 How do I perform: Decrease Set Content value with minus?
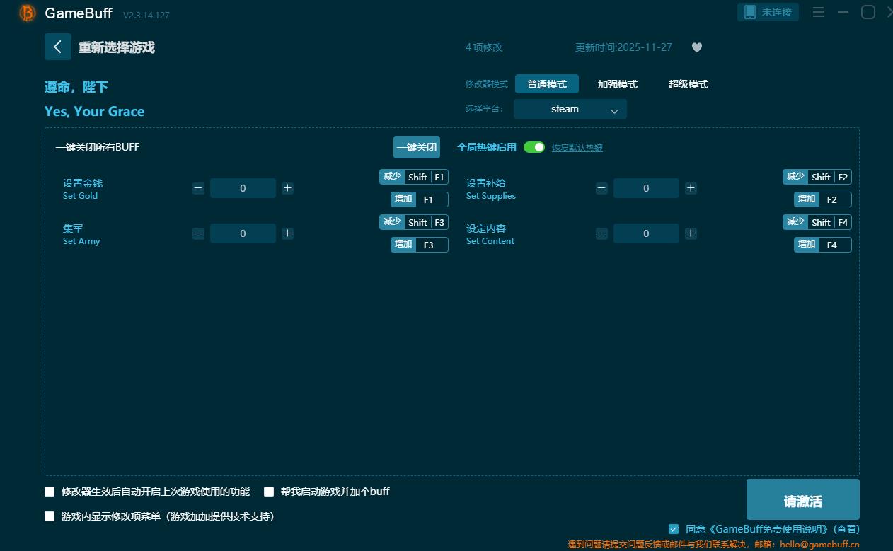[x=601, y=233]
